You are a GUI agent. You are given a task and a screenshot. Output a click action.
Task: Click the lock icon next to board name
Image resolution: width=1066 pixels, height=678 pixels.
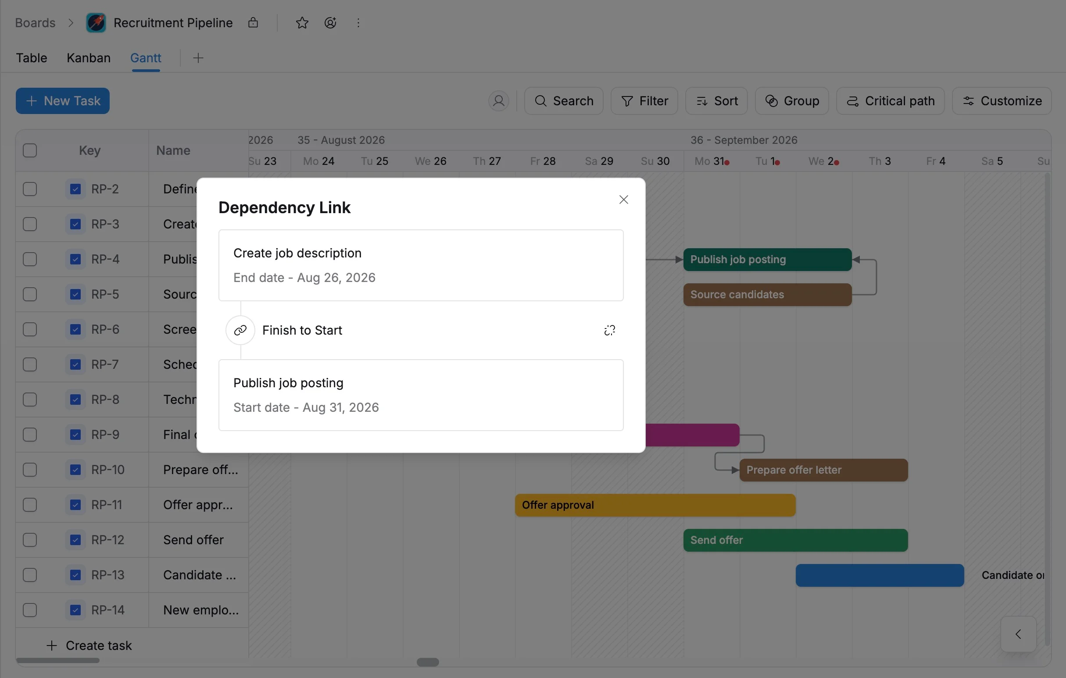253,22
